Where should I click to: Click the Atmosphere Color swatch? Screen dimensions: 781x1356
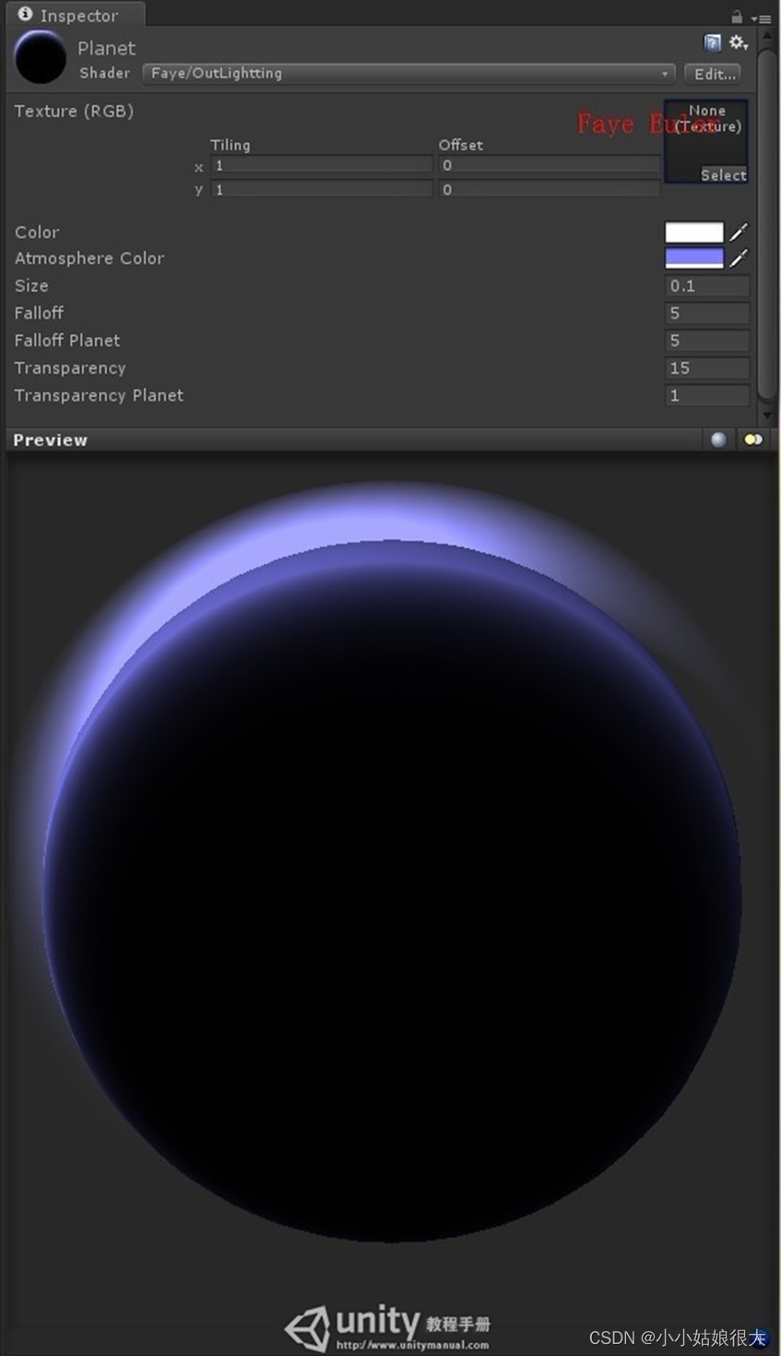pyautogui.click(x=696, y=258)
